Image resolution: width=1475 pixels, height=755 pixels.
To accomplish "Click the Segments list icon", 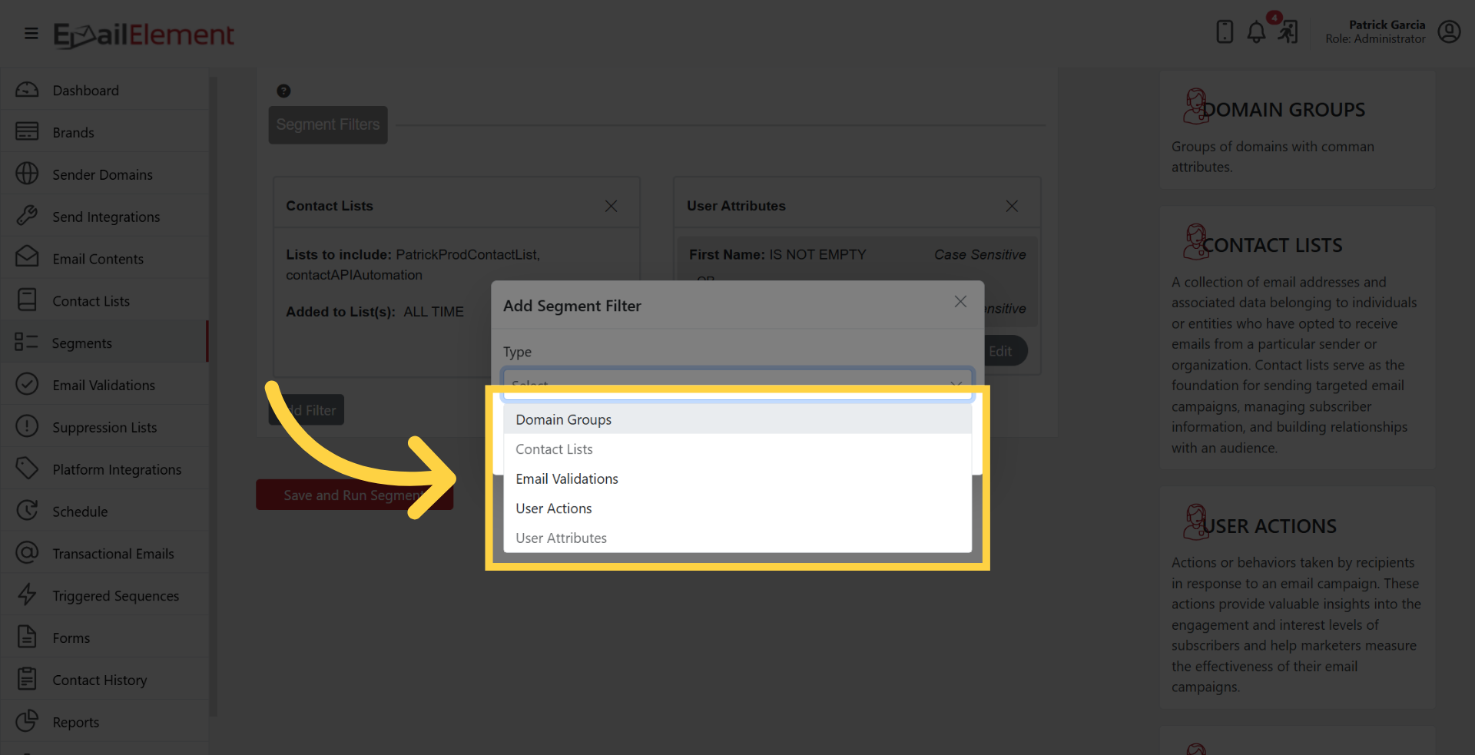I will [26, 343].
